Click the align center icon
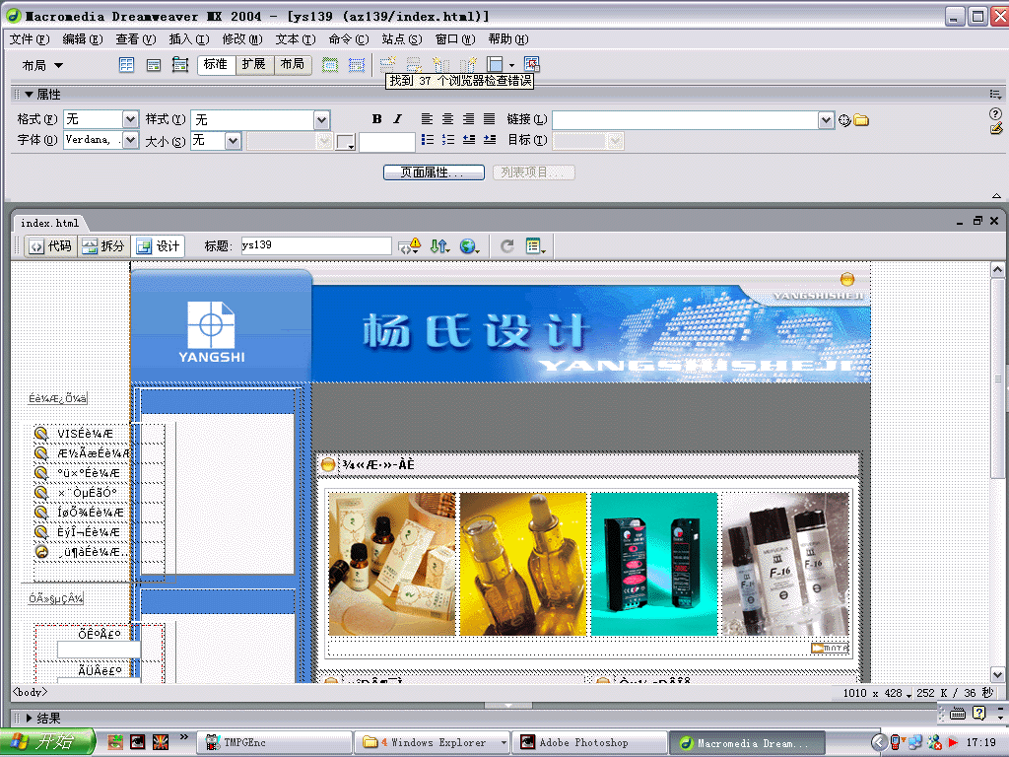The height and width of the screenshot is (757, 1009). [x=447, y=119]
